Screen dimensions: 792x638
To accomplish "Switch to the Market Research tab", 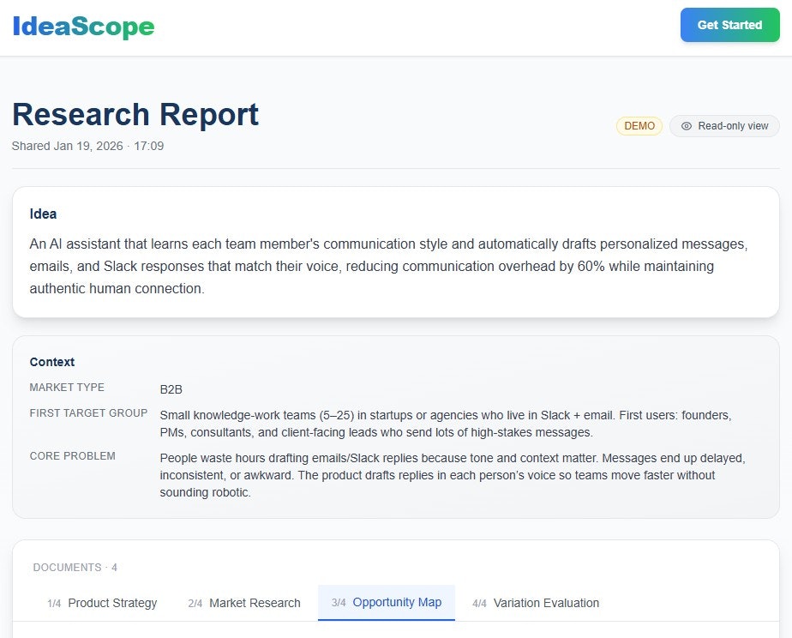I will [255, 603].
